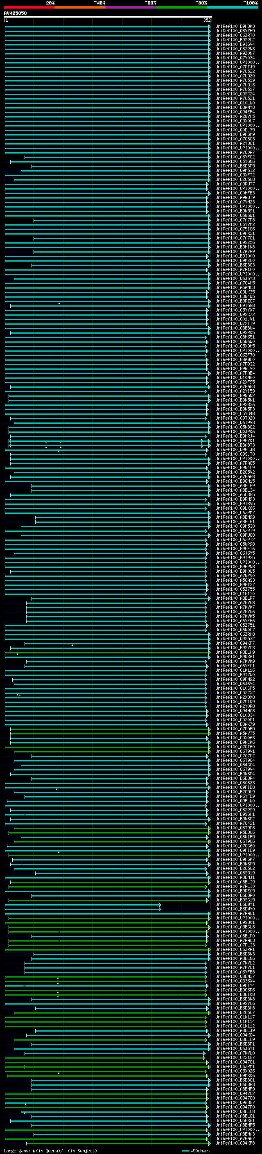Image resolution: width=262 pixels, height=1154 pixels.
Task: Click the purple ~60% identity legend segment
Action: [x=131, y=7]
